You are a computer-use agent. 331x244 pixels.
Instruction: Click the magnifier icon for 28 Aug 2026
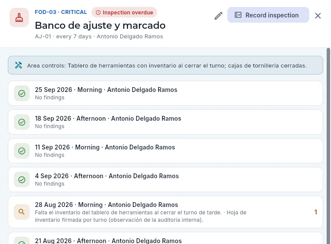coord(22,212)
